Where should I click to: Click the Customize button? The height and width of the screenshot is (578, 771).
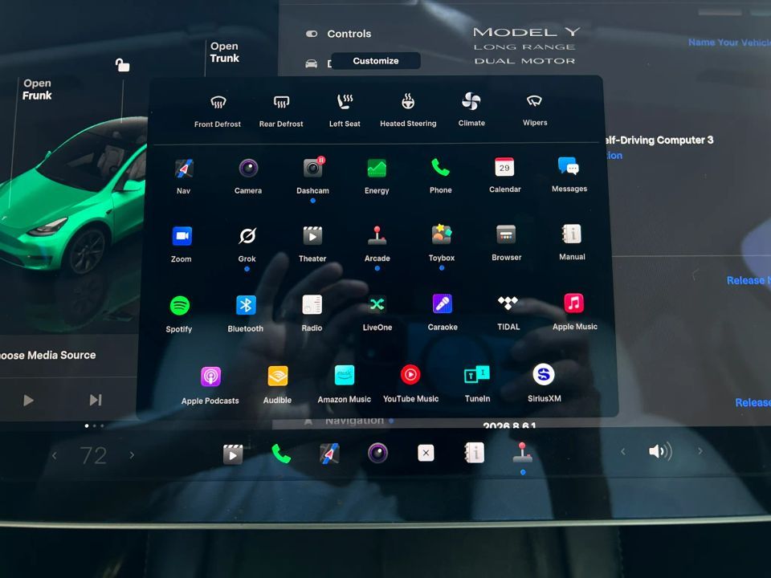click(x=376, y=61)
